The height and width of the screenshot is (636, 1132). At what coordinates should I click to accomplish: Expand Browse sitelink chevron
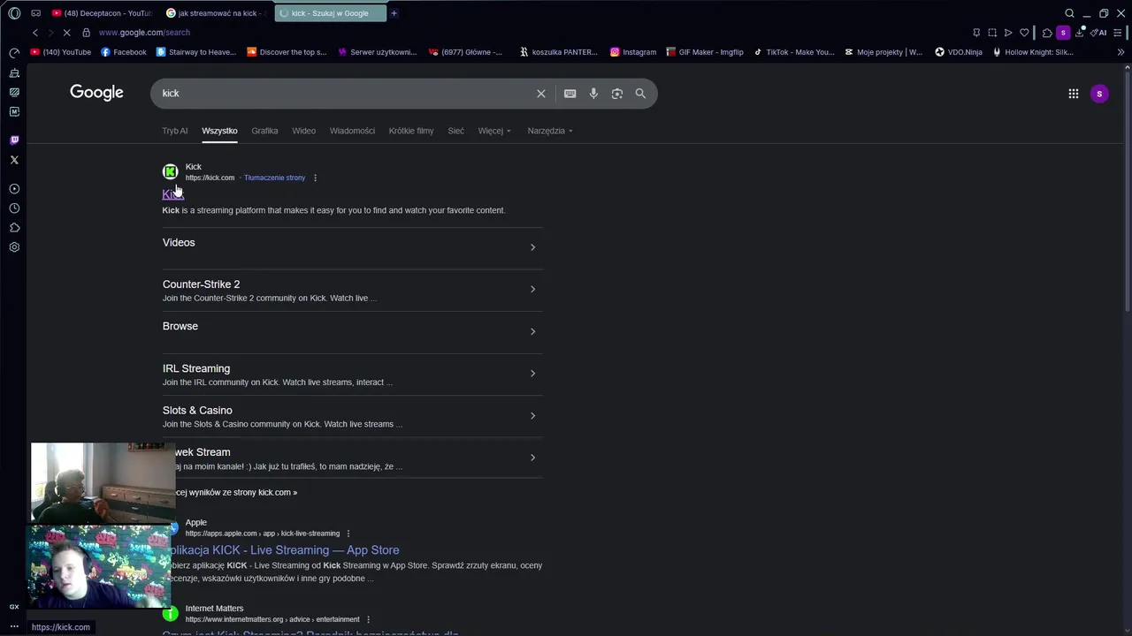pos(532,332)
